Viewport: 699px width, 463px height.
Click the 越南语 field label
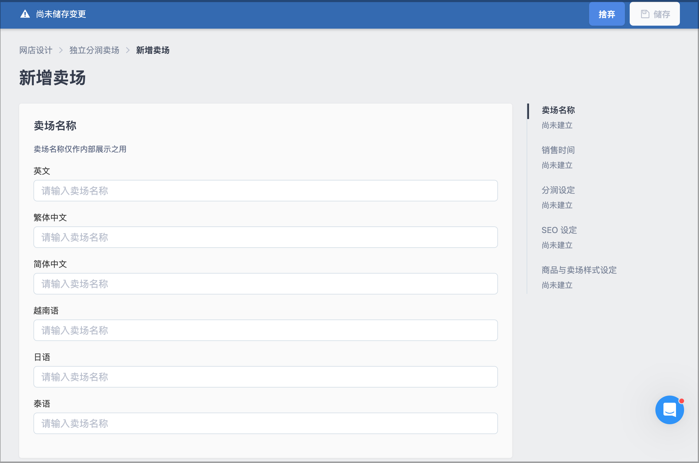(46, 311)
